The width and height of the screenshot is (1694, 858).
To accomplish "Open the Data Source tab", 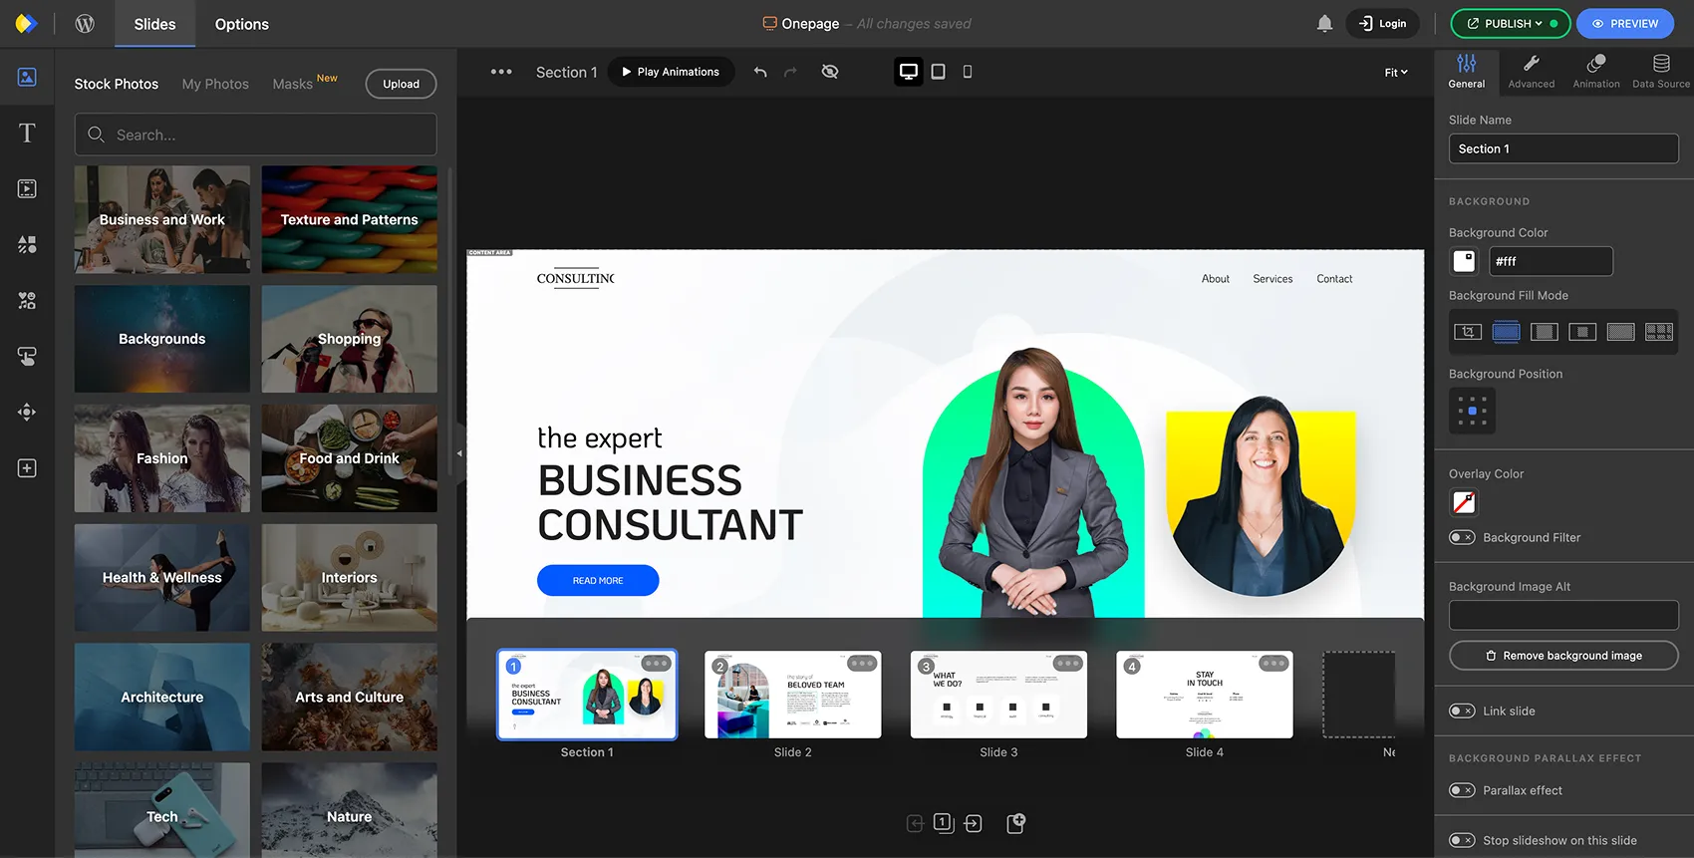I will point(1661,72).
